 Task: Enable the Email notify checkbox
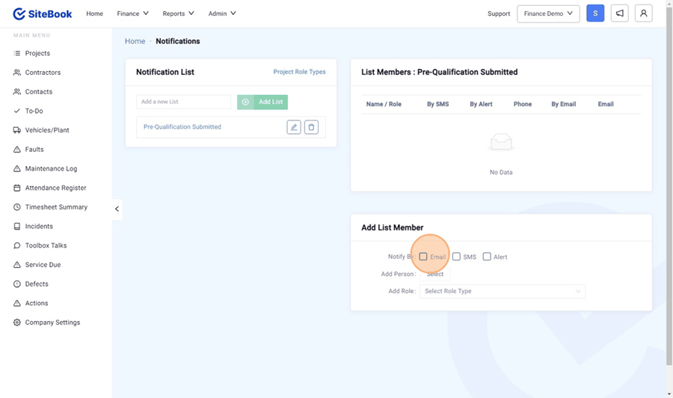[x=423, y=257]
